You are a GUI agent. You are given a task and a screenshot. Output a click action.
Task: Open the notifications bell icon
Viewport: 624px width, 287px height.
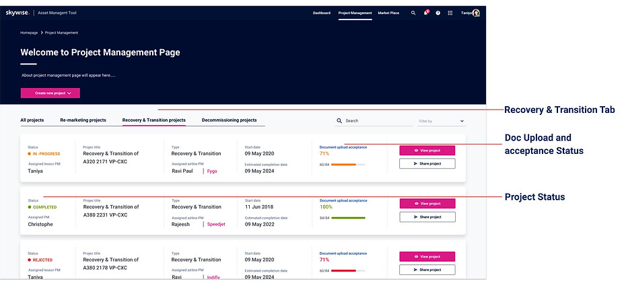(x=426, y=13)
